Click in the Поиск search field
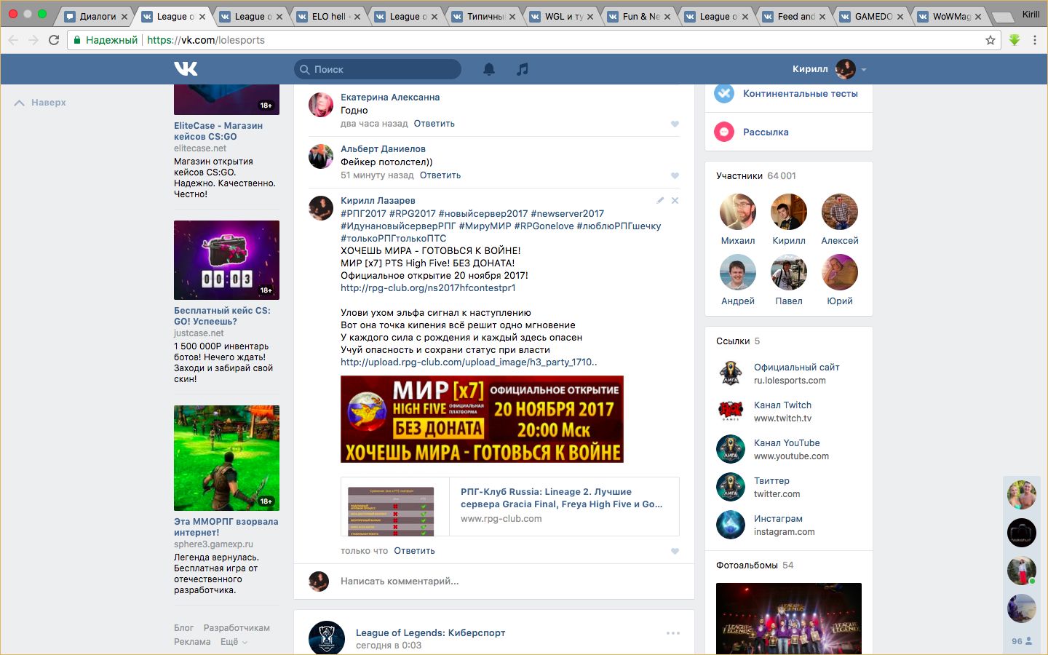1048x655 pixels. point(378,69)
